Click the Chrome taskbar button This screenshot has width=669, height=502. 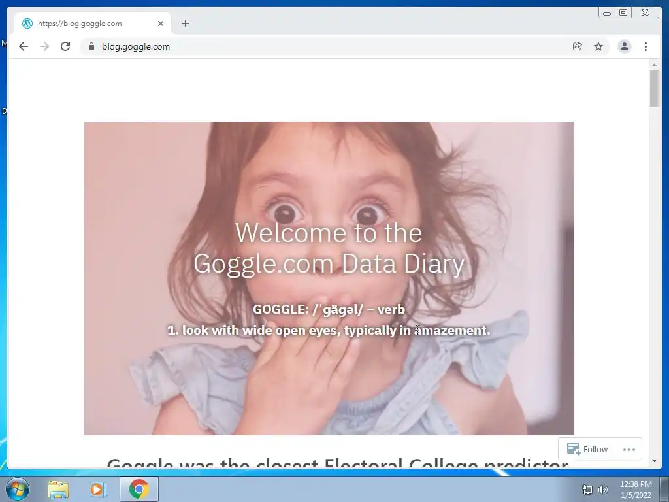(139, 489)
